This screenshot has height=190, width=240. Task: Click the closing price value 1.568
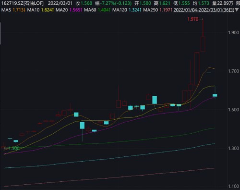[86, 3]
